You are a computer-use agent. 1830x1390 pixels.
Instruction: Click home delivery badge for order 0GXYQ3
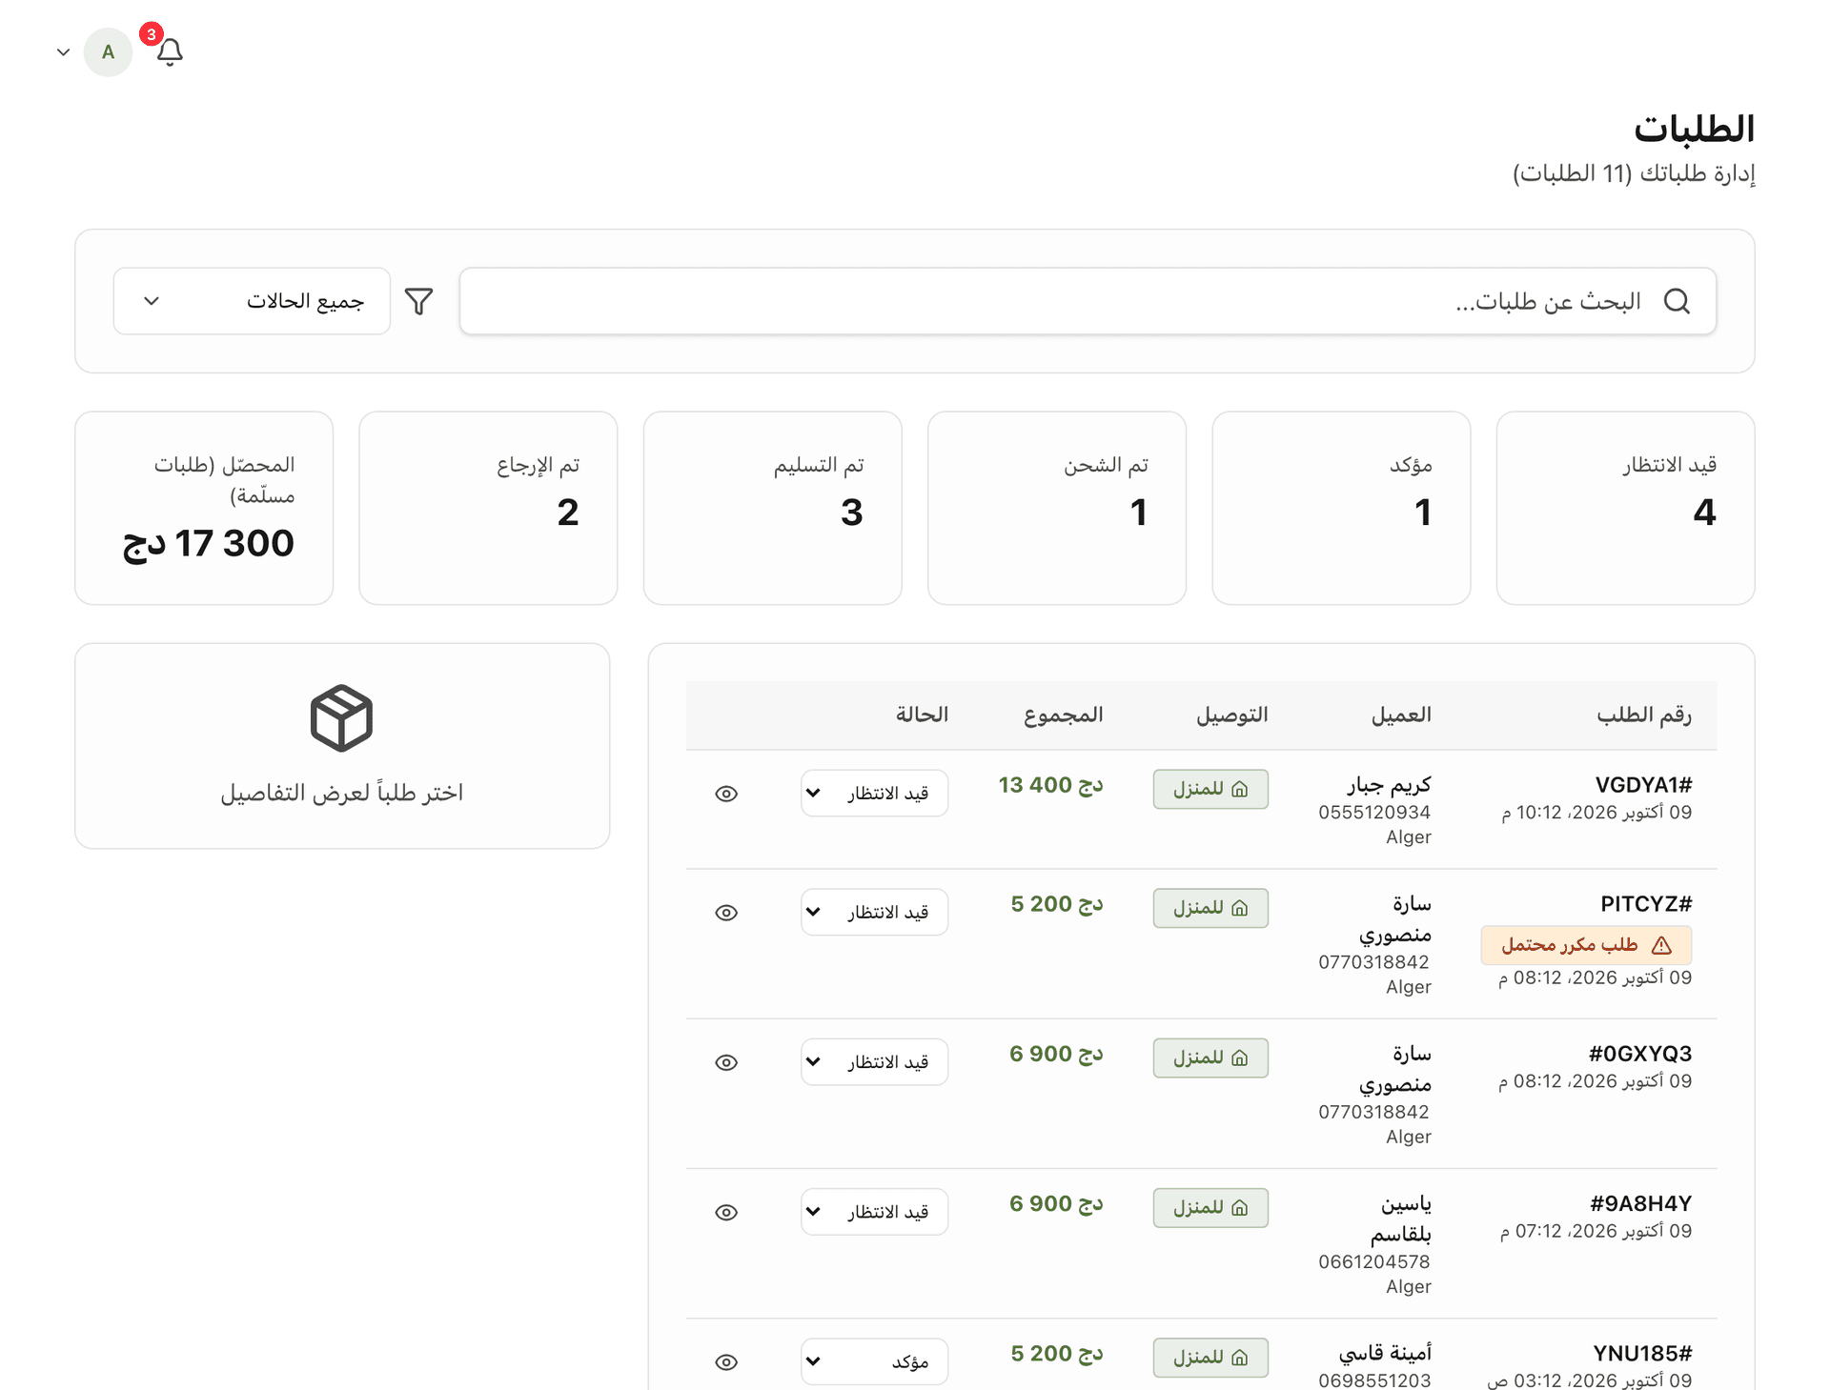1210,1058
